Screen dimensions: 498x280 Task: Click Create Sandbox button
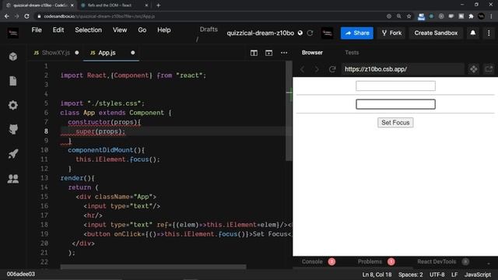[436, 33]
